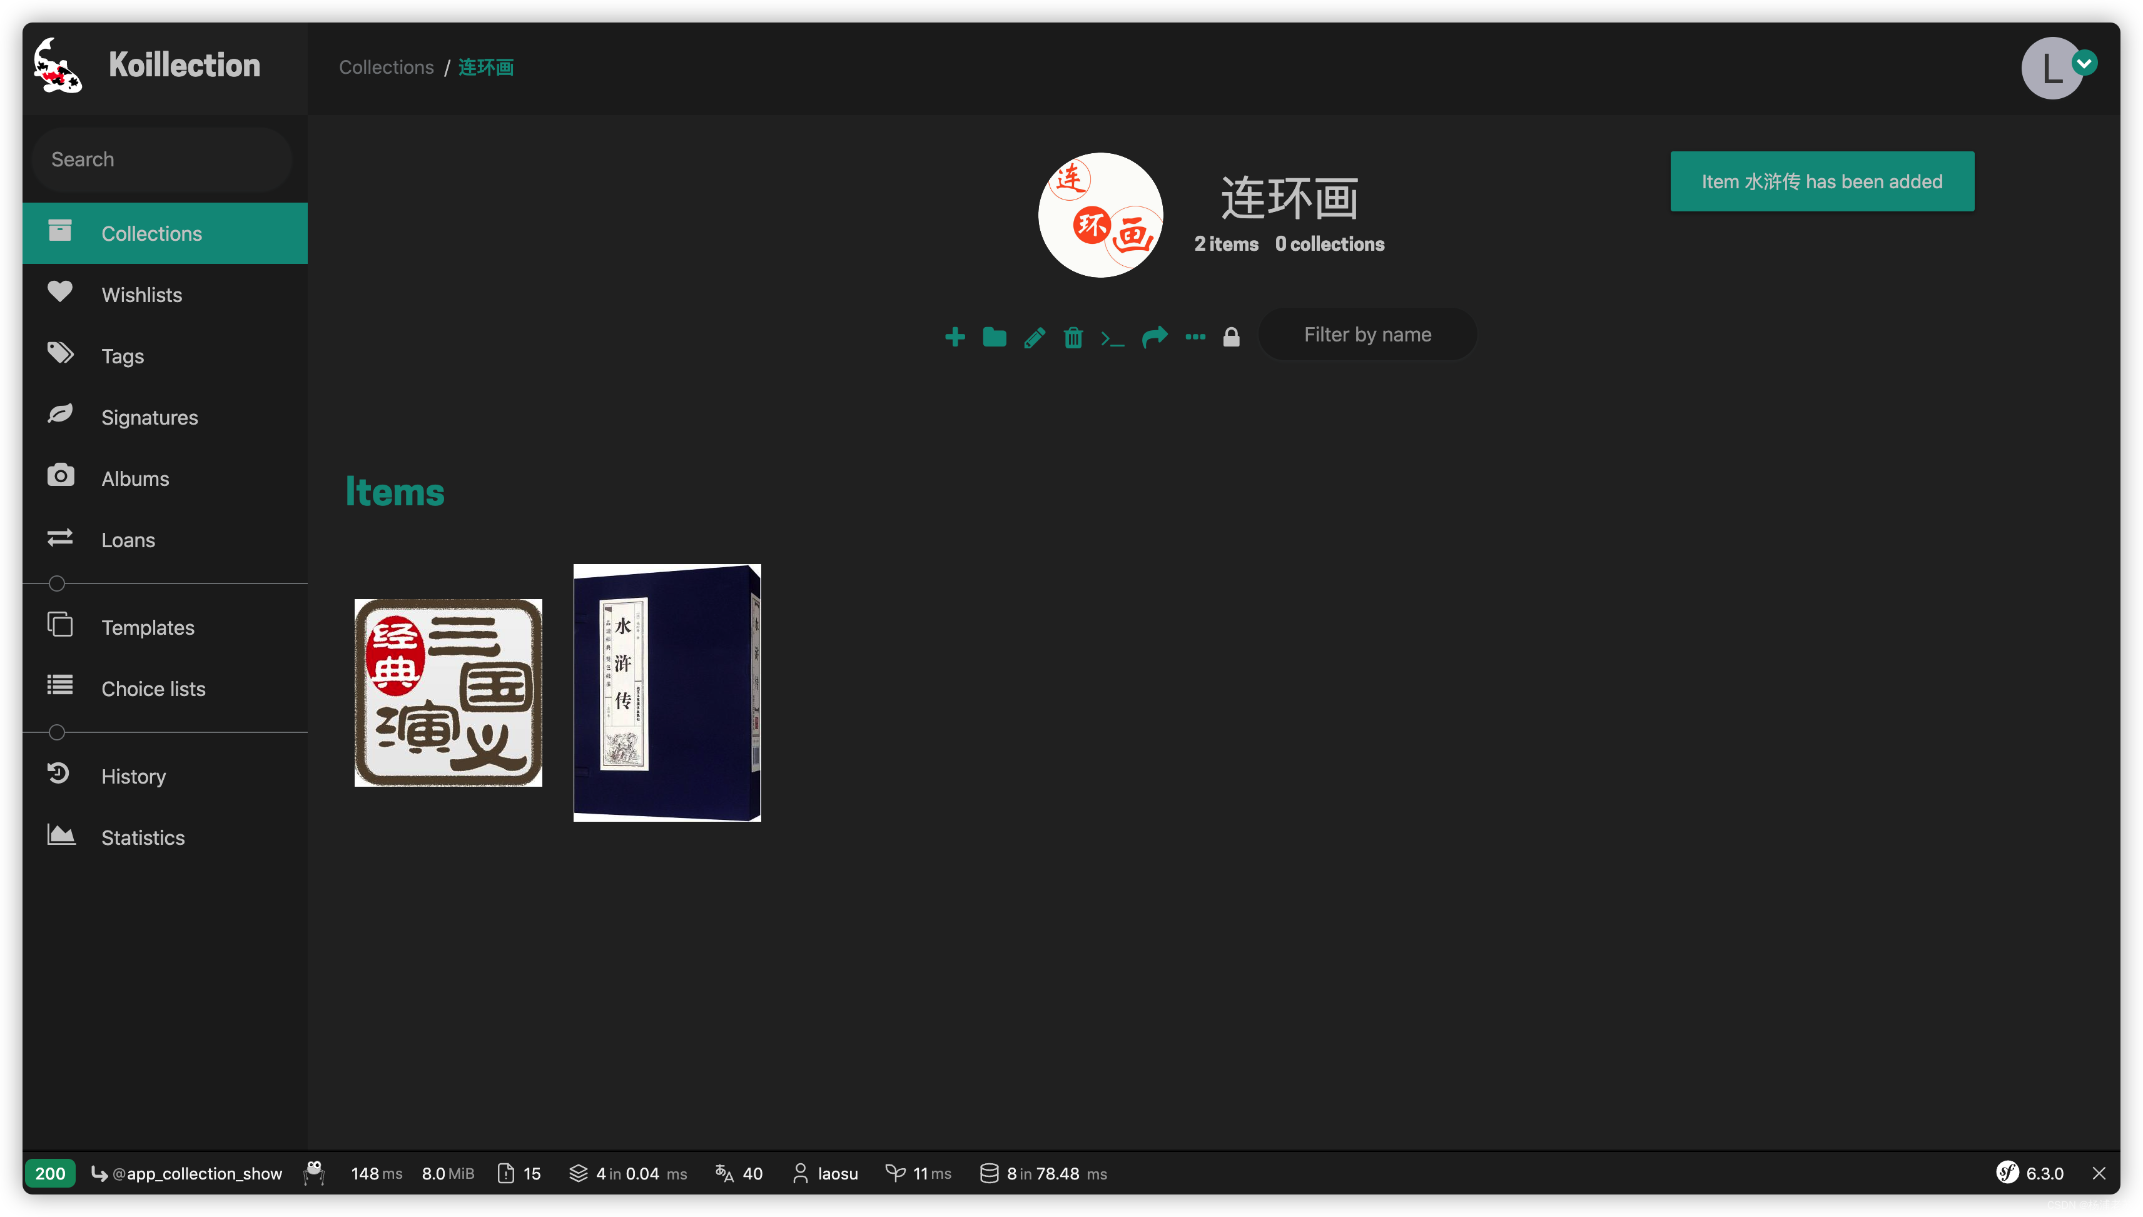Open the Albums section
This screenshot has width=2143, height=1217.
tap(134, 478)
